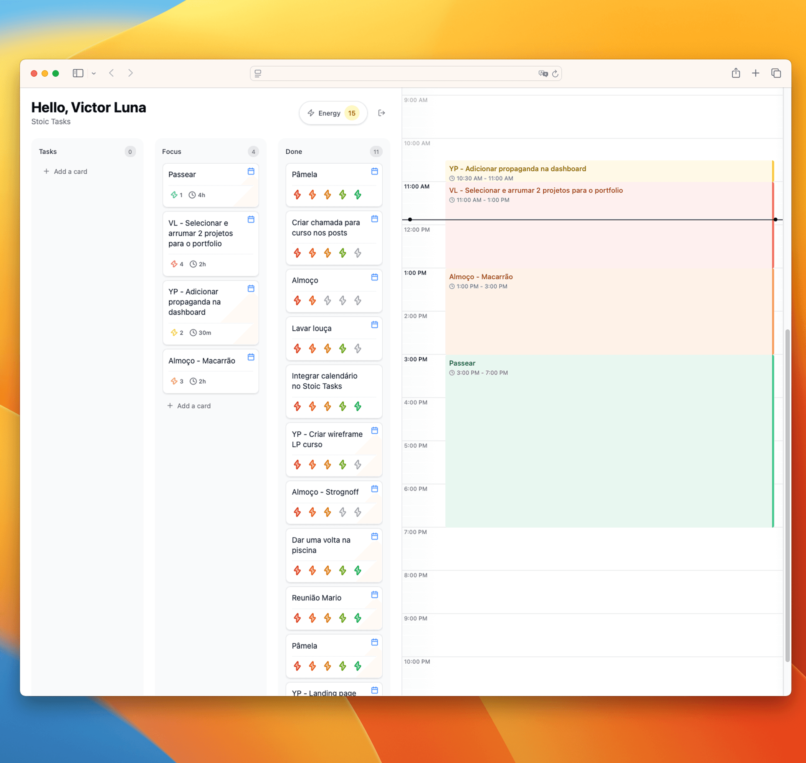Click the Done column header

tap(294, 152)
